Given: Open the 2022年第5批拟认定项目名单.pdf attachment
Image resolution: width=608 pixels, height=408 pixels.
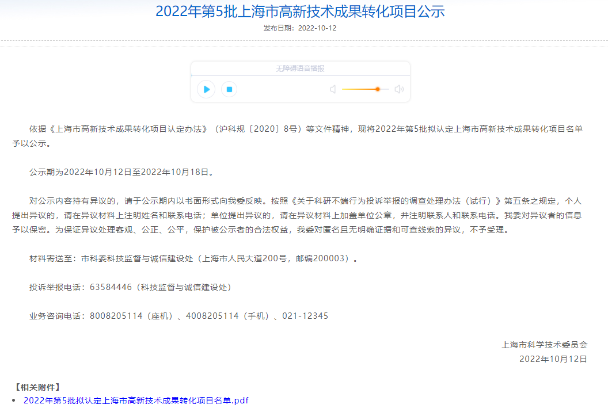Looking at the screenshot, I should pos(136,401).
